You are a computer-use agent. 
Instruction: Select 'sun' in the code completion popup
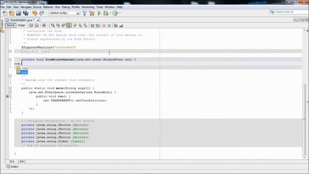[x=22, y=72]
